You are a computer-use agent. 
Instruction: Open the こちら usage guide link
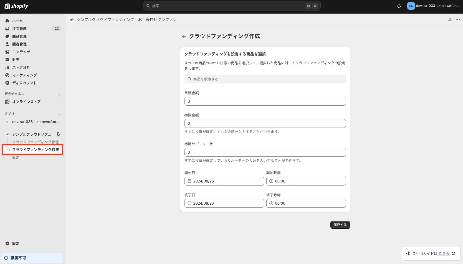pyautogui.click(x=444, y=253)
